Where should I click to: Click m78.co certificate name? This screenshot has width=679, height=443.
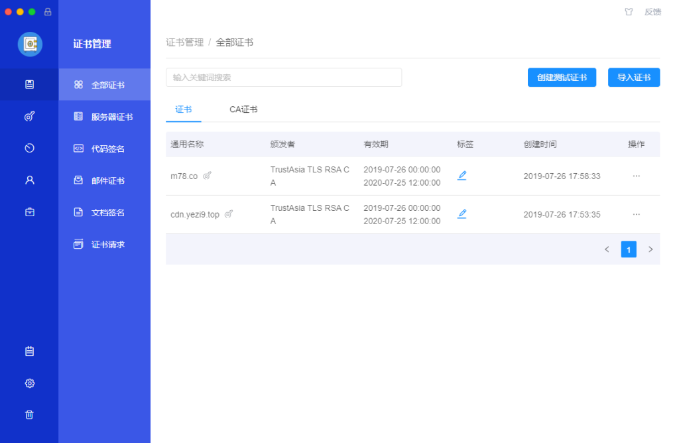click(184, 176)
